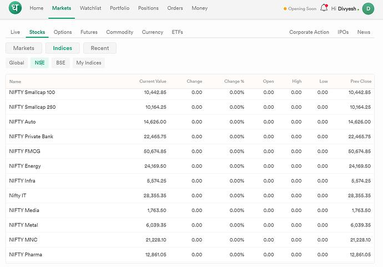Viewport: 383px width, 267px height.
Task: View the Orders page
Action: [x=175, y=8]
